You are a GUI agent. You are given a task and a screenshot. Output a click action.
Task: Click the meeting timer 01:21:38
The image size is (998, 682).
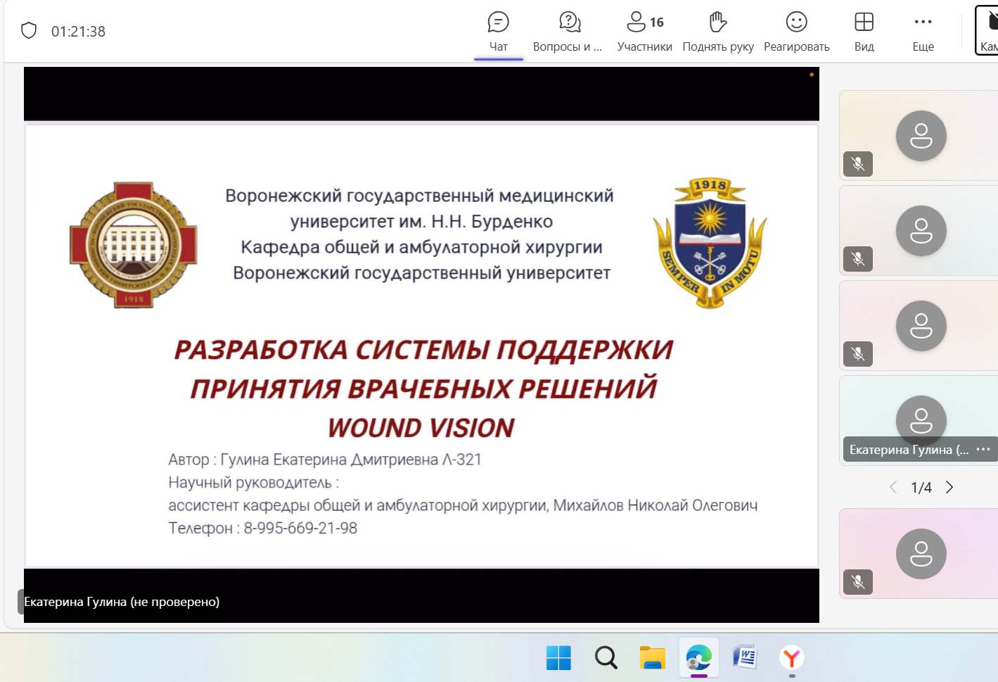tap(78, 31)
